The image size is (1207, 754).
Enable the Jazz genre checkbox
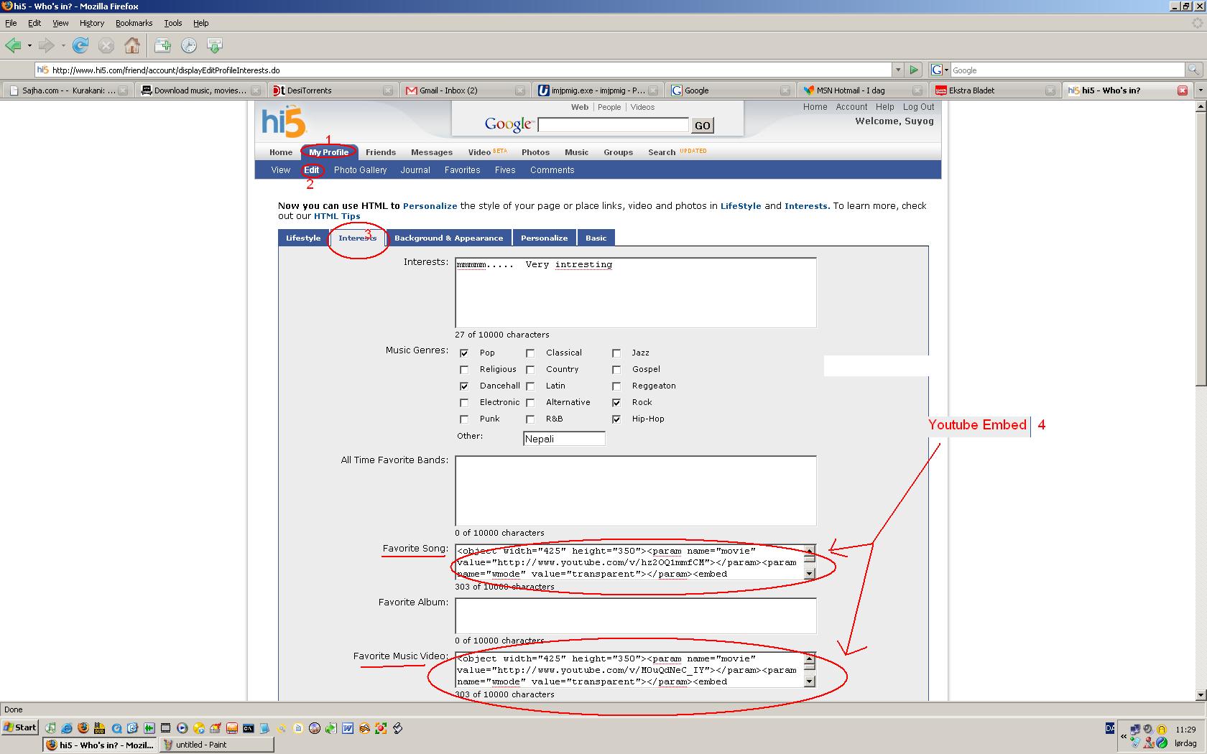[616, 353]
